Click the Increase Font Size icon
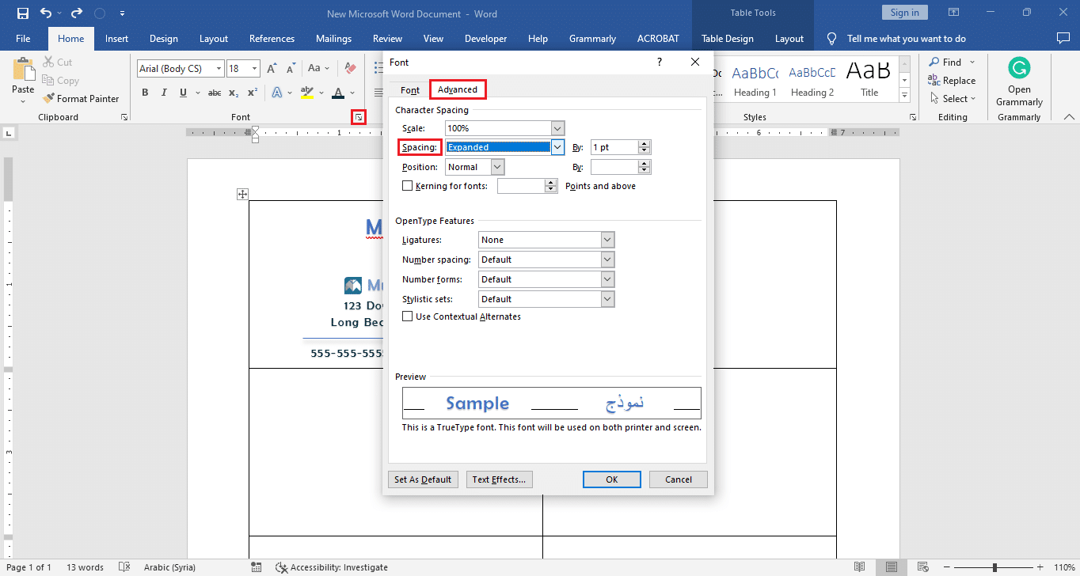Screen dimensions: 1080x576 coord(272,69)
